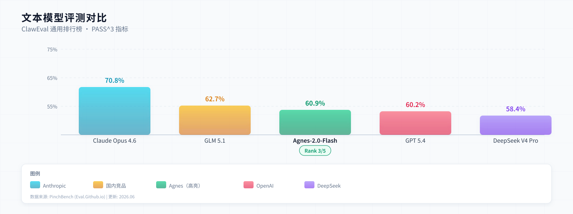
Task: Click the Agnes（高亮）green legend swatch
Action: point(161,185)
